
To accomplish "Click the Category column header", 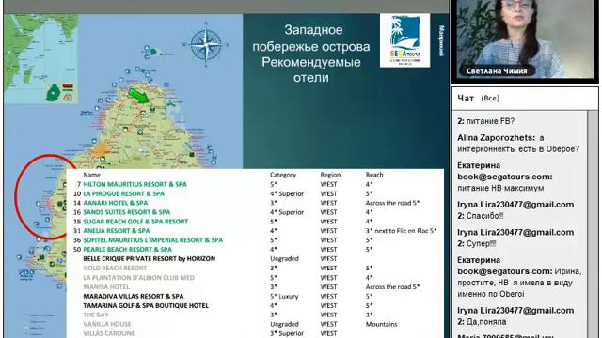I will pyautogui.click(x=283, y=175).
